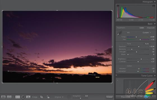Viewport: 157px width, 100px height.
Task: Collapse the Tone Curve panel
Action: pos(155,76)
